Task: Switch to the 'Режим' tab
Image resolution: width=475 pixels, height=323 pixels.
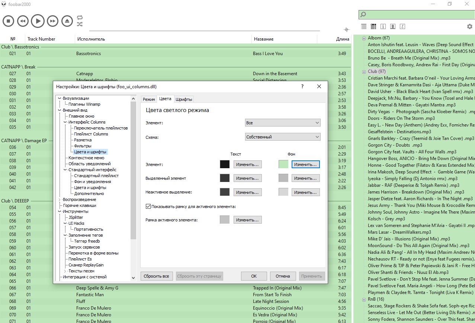Action: point(149,99)
